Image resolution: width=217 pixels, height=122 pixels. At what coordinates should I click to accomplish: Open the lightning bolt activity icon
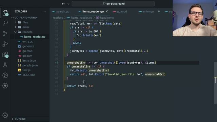click(x=5, y=86)
